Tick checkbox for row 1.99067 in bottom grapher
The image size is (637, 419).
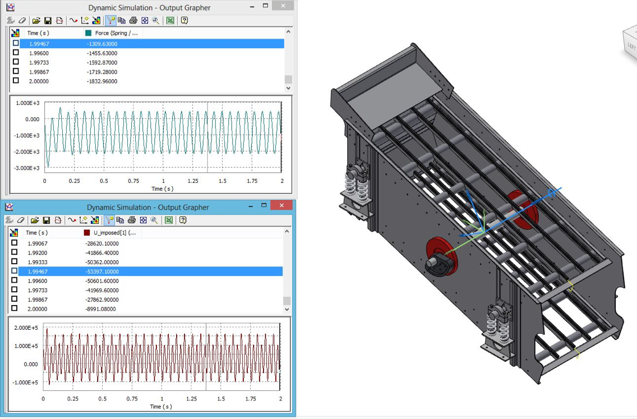click(15, 243)
